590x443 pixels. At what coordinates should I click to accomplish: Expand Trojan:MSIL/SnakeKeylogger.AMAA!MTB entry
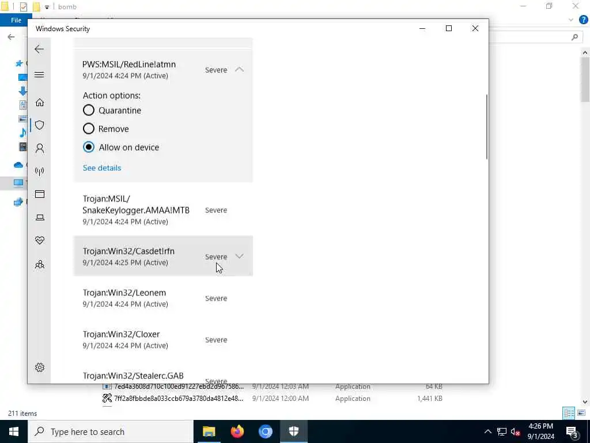tap(163, 210)
